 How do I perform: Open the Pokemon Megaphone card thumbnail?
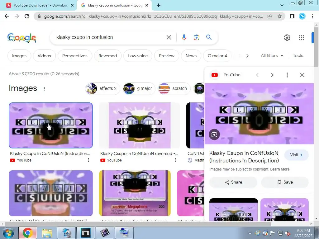(x=135, y=193)
